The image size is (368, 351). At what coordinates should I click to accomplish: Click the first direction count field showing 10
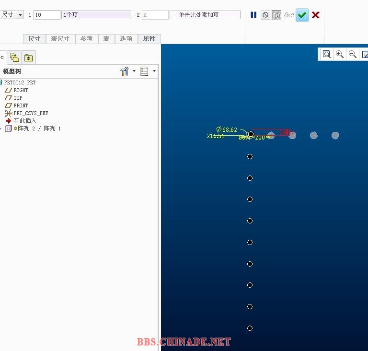tap(46, 15)
